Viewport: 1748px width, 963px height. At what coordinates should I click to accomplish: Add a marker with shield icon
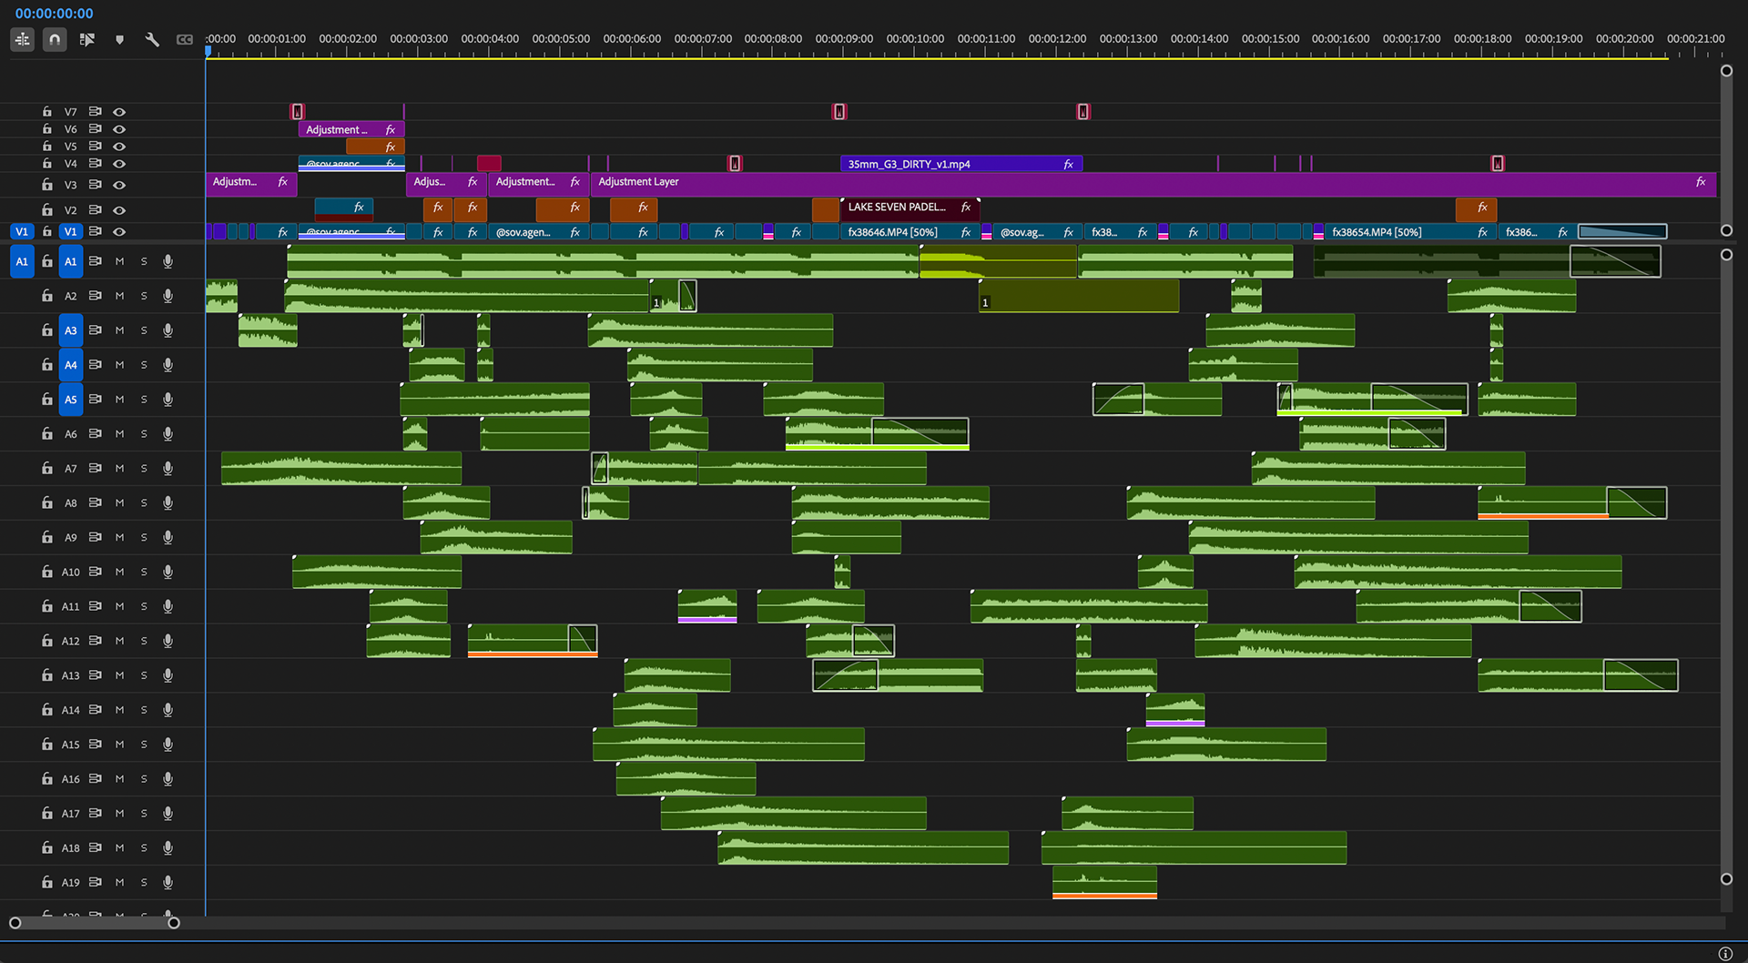coord(119,39)
